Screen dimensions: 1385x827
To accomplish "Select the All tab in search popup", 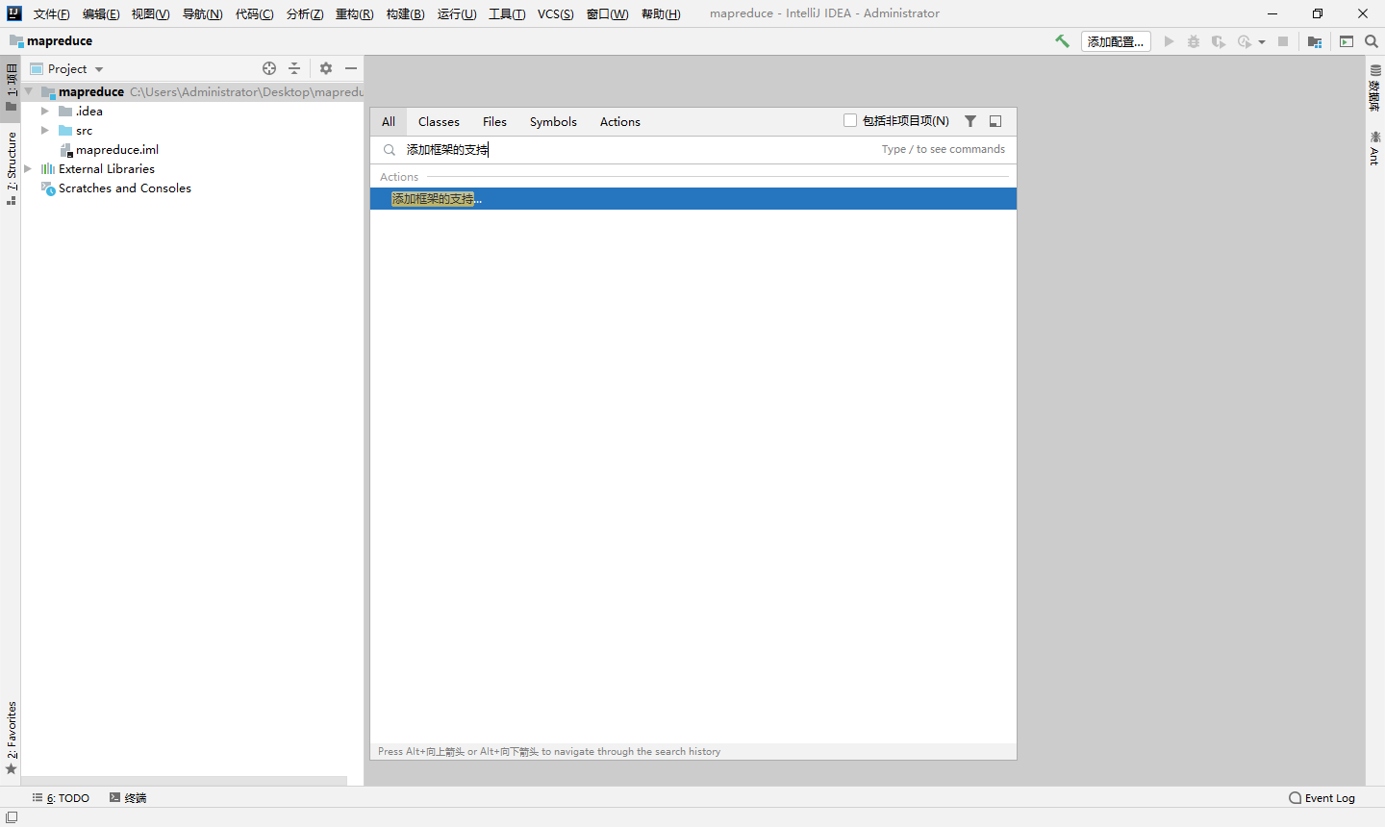I will tap(389, 121).
